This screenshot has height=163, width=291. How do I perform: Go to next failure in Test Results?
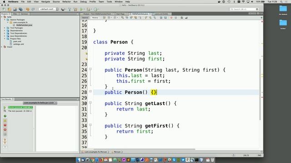[5, 143]
